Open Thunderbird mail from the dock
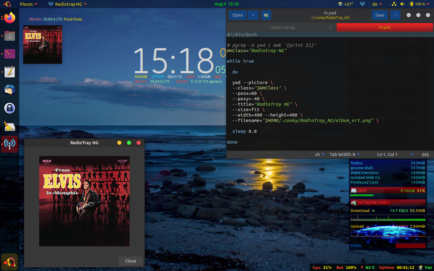The height and width of the screenshot is (271, 434). [9, 90]
